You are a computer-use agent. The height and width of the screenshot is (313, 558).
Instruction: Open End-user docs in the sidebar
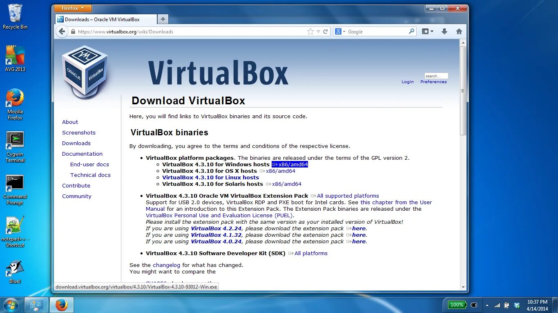pyautogui.click(x=89, y=164)
